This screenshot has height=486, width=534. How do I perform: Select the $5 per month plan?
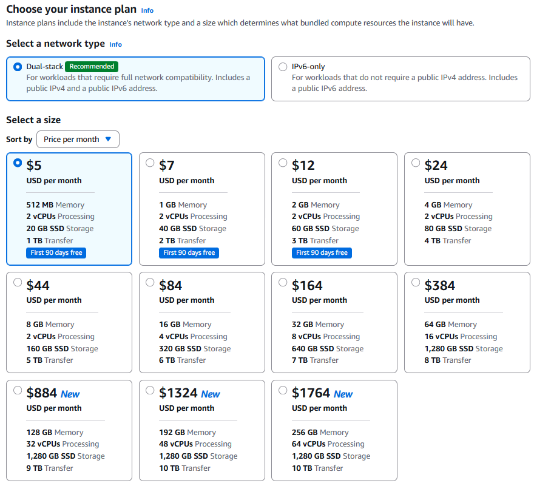[17, 163]
